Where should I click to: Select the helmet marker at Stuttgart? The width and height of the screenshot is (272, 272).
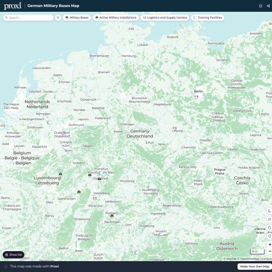[112, 216]
